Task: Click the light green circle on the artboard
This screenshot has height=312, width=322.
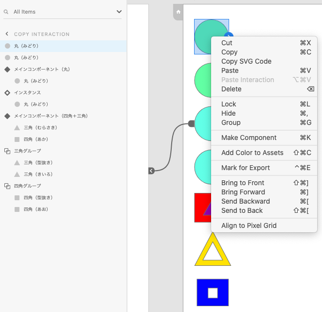Action: point(203,80)
